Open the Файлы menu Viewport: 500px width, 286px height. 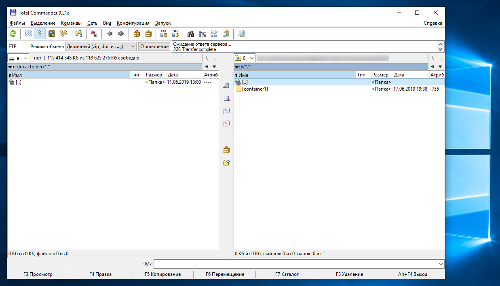pos(17,23)
